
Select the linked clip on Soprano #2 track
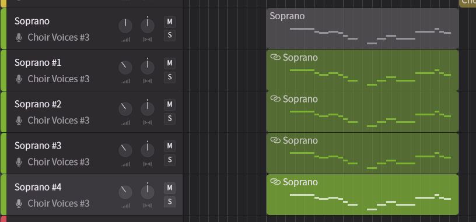[362, 112]
